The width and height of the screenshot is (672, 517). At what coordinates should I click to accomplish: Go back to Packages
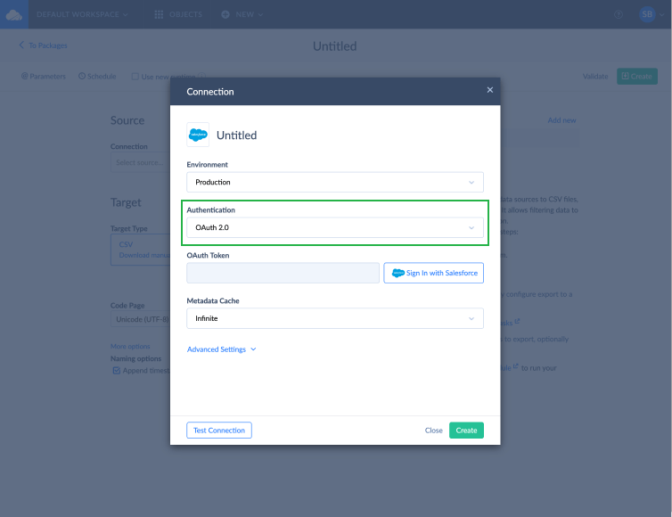coord(43,45)
